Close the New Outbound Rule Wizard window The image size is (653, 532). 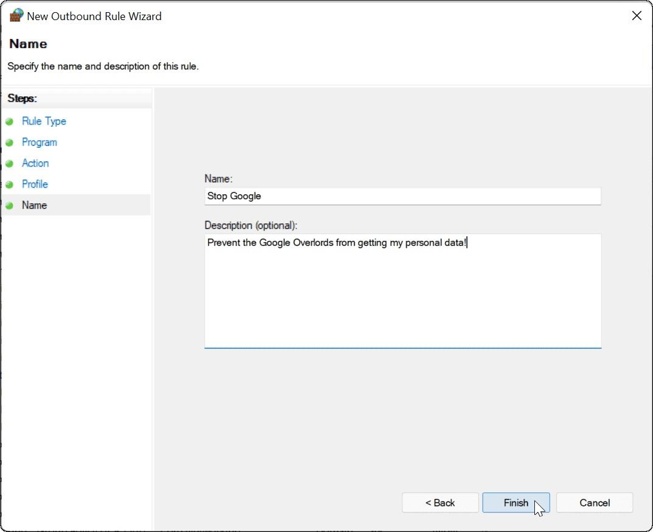[637, 16]
